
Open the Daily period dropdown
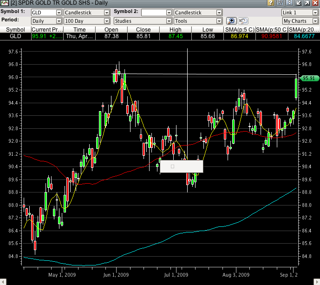(46, 21)
